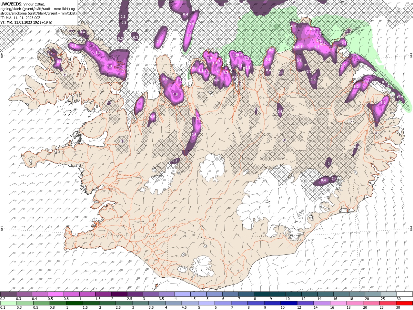The height and width of the screenshot is (310, 413).
Task: Click the "rigning/skúrir" legend description line
Action: point(38,8)
